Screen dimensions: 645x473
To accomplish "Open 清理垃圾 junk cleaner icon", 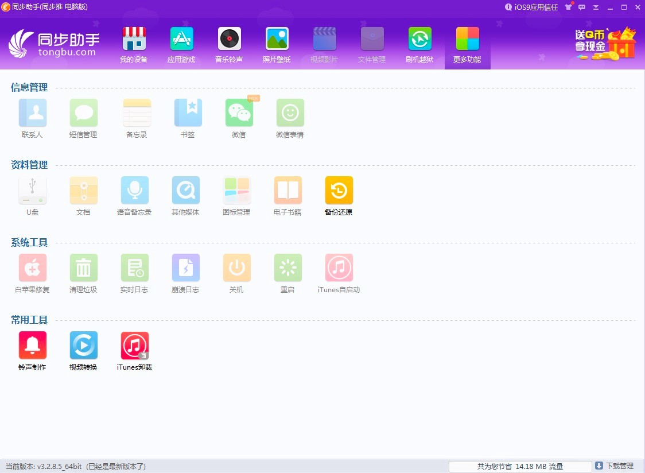I will pyautogui.click(x=83, y=268).
